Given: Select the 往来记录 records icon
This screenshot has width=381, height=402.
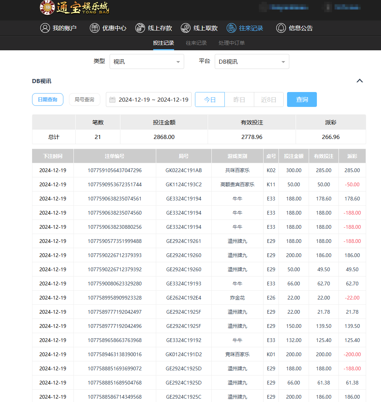Looking at the screenshot, I should 231,28.
